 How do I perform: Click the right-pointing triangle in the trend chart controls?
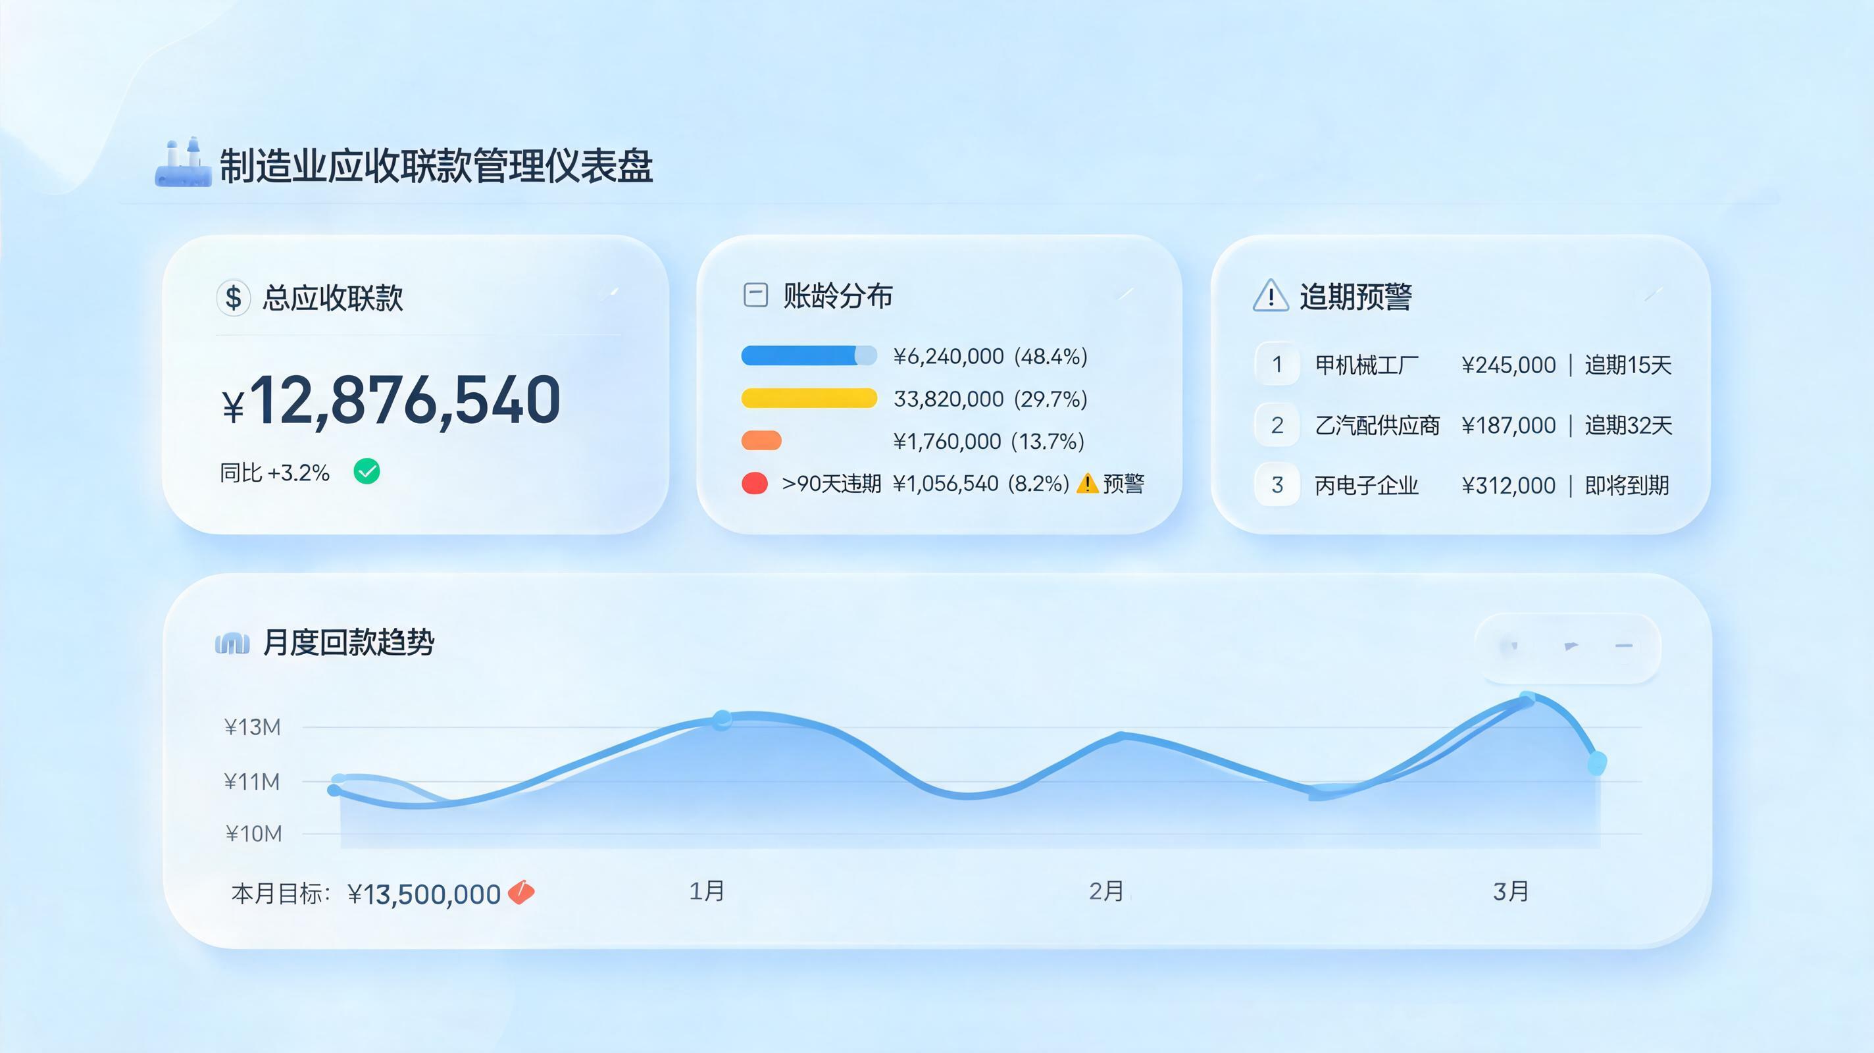(x=1571, y=646)
